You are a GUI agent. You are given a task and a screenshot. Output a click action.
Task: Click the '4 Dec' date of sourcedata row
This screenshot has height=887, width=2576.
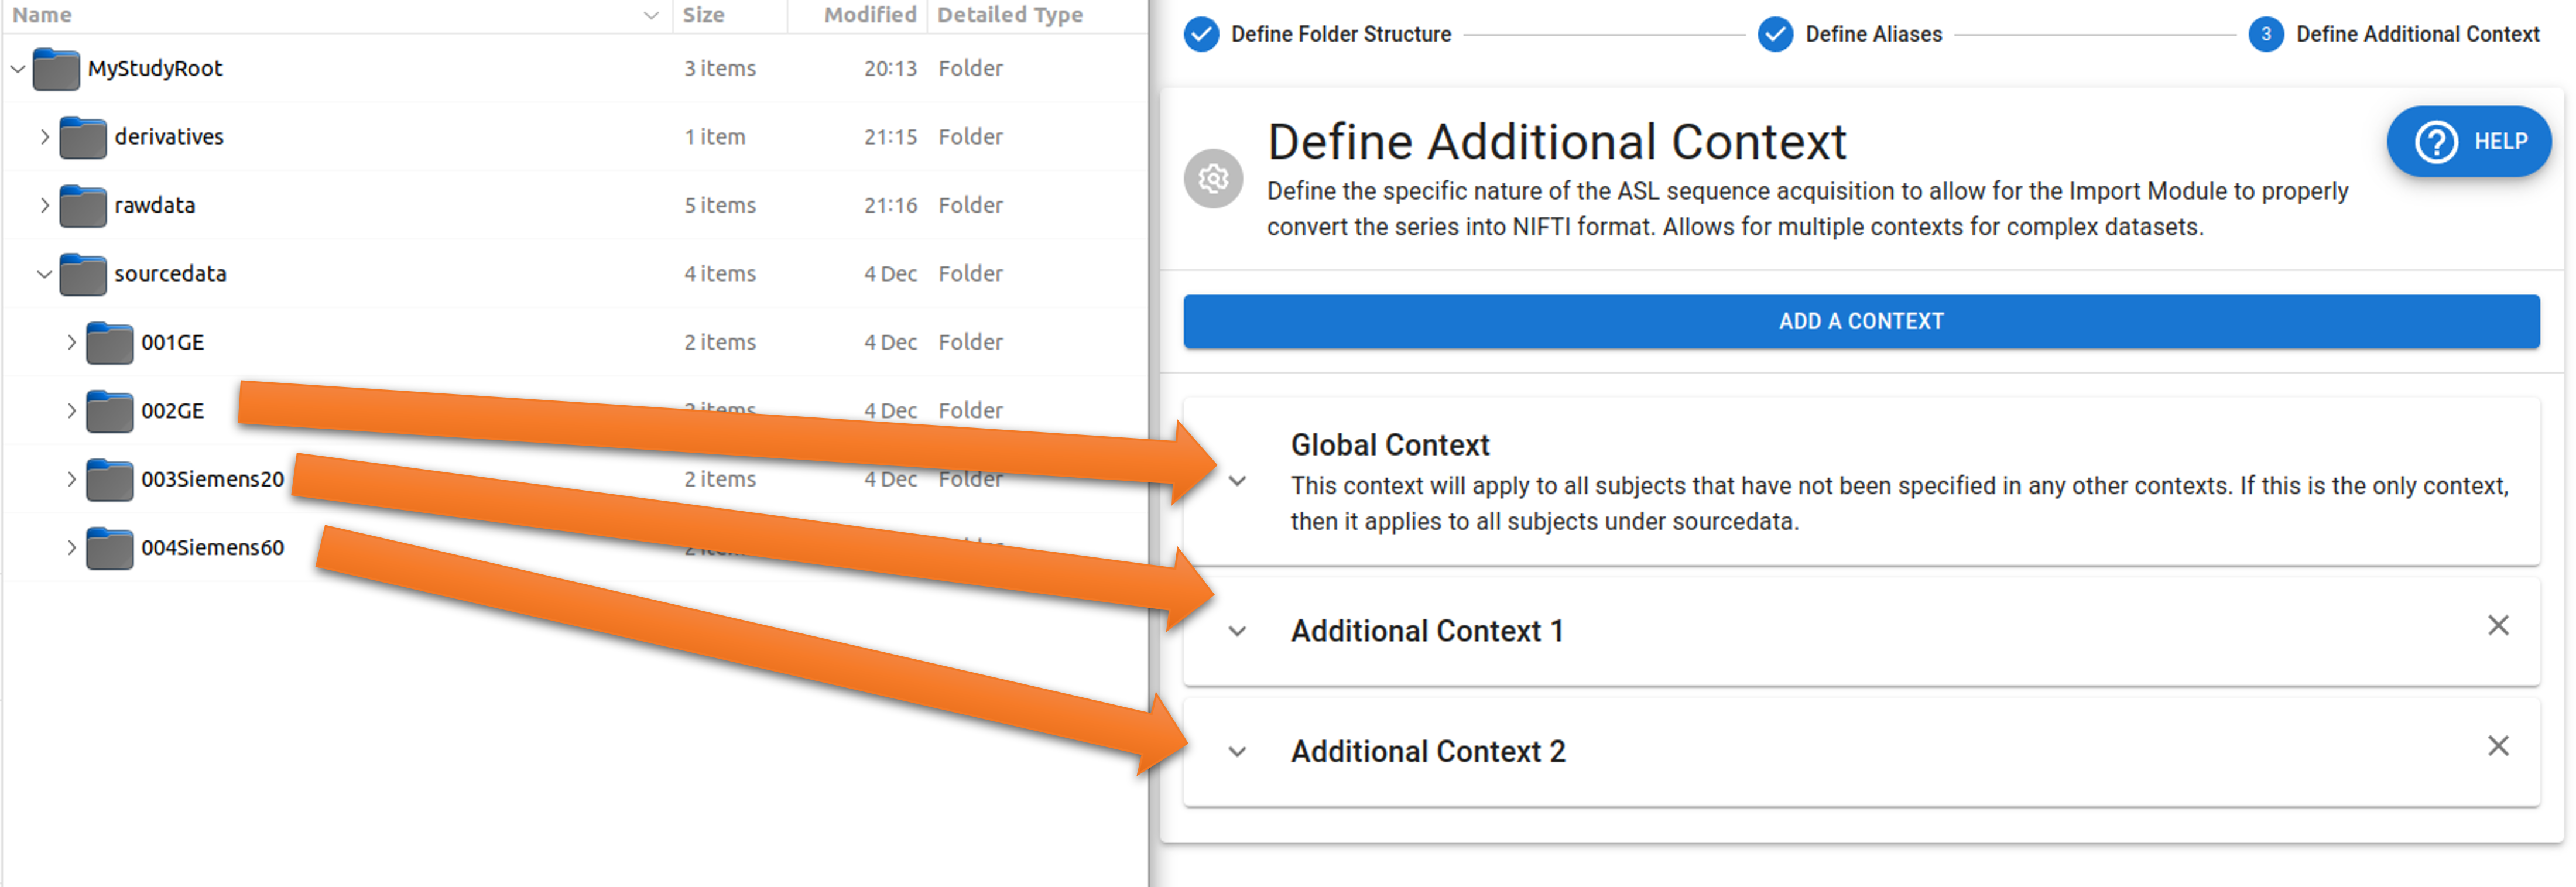click(x=890, y=274)
